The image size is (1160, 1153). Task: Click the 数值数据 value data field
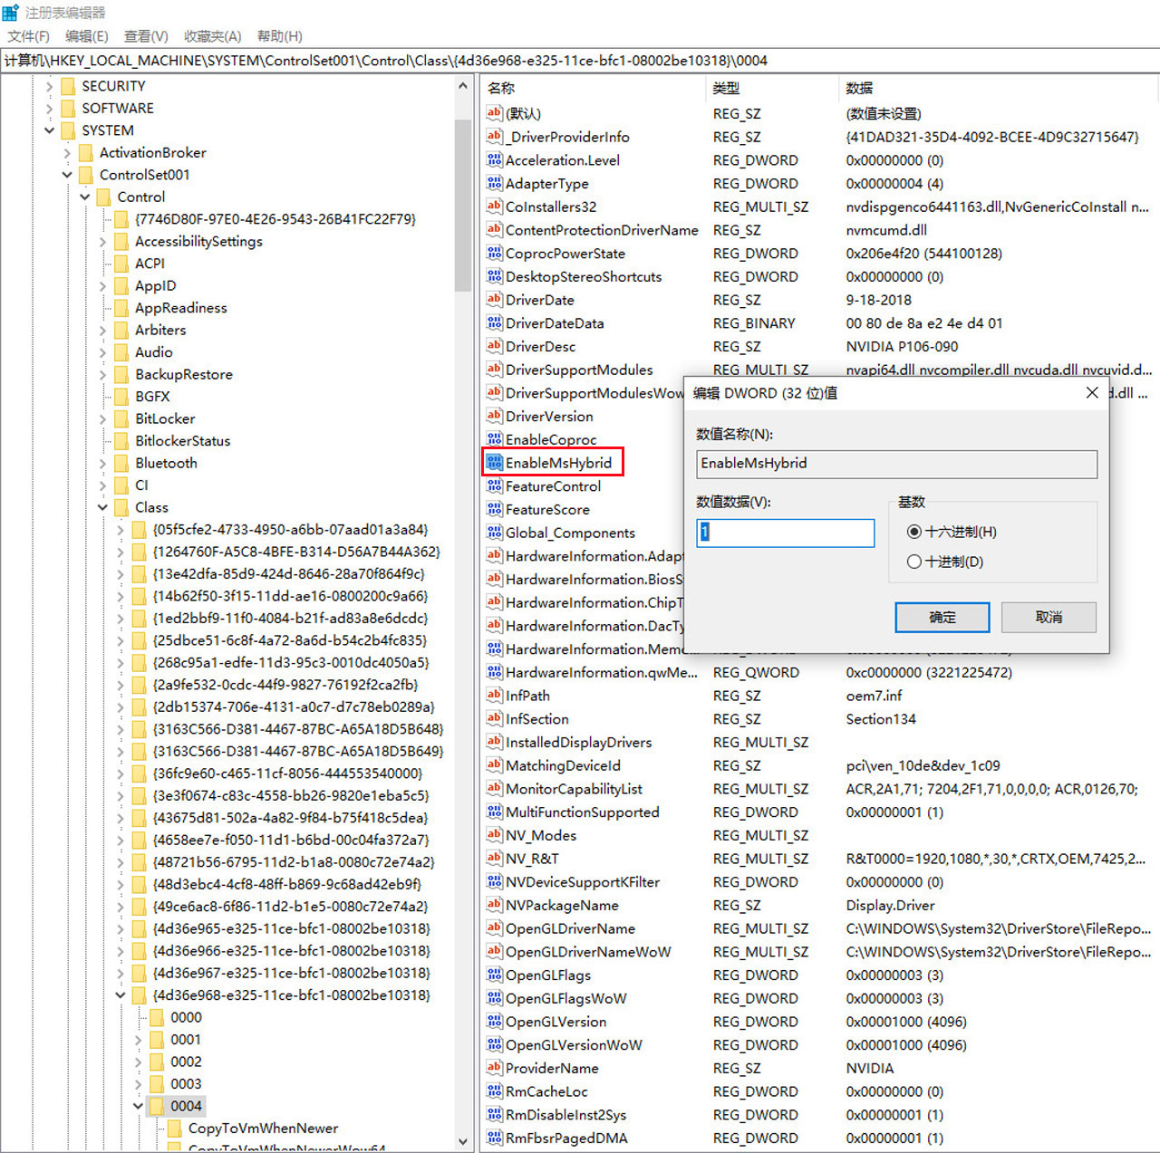(785, 533)
